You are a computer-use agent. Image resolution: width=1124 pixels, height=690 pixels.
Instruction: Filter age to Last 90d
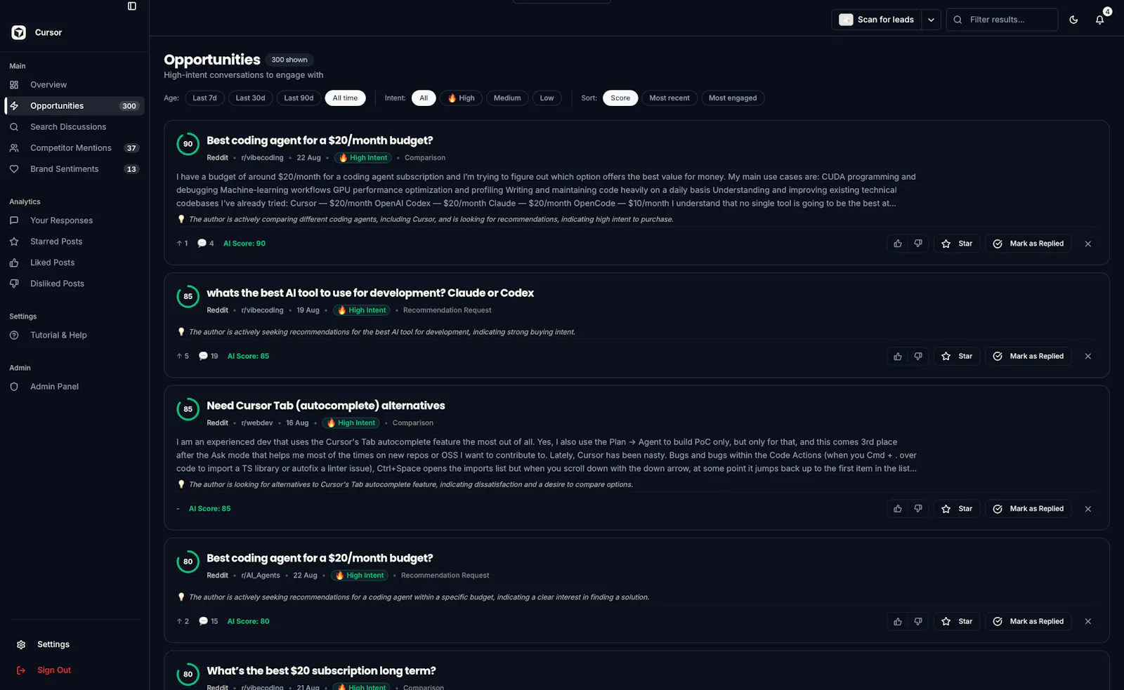(x=299, y=98)
